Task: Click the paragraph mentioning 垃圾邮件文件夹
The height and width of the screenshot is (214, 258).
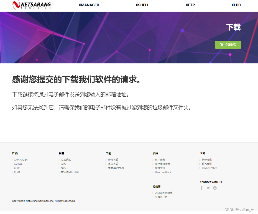Action: pyautogui.click(x=102, y=107)
